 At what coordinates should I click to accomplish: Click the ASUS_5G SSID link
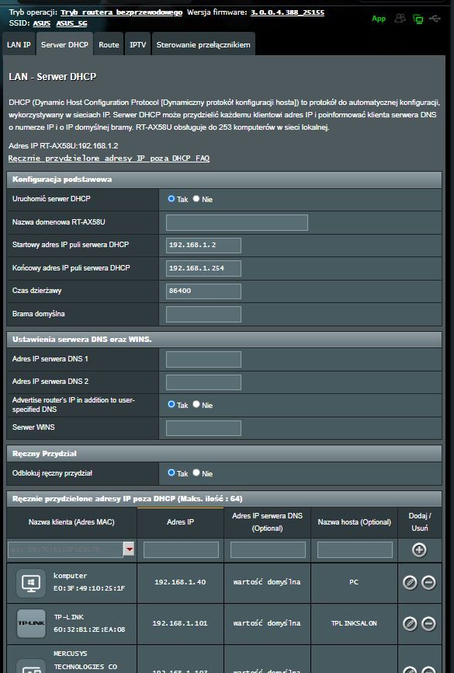point(71,23)
